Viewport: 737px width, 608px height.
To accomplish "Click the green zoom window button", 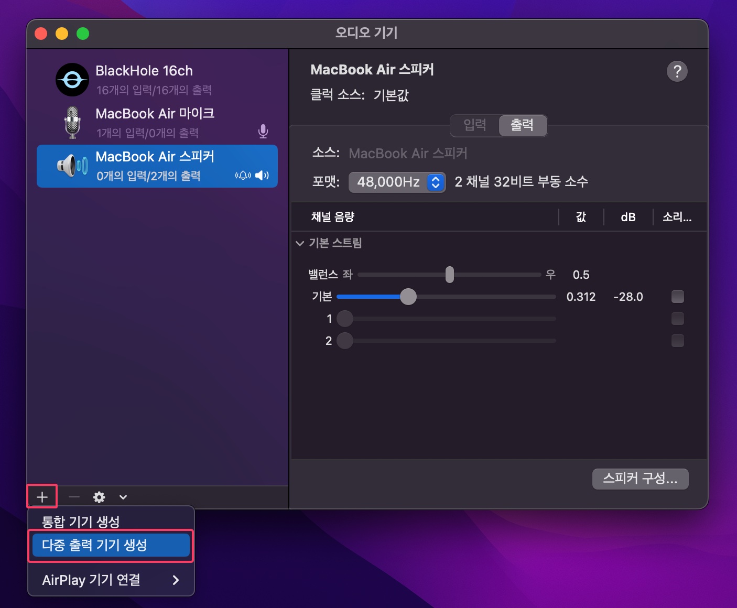I will click(83, 34).
